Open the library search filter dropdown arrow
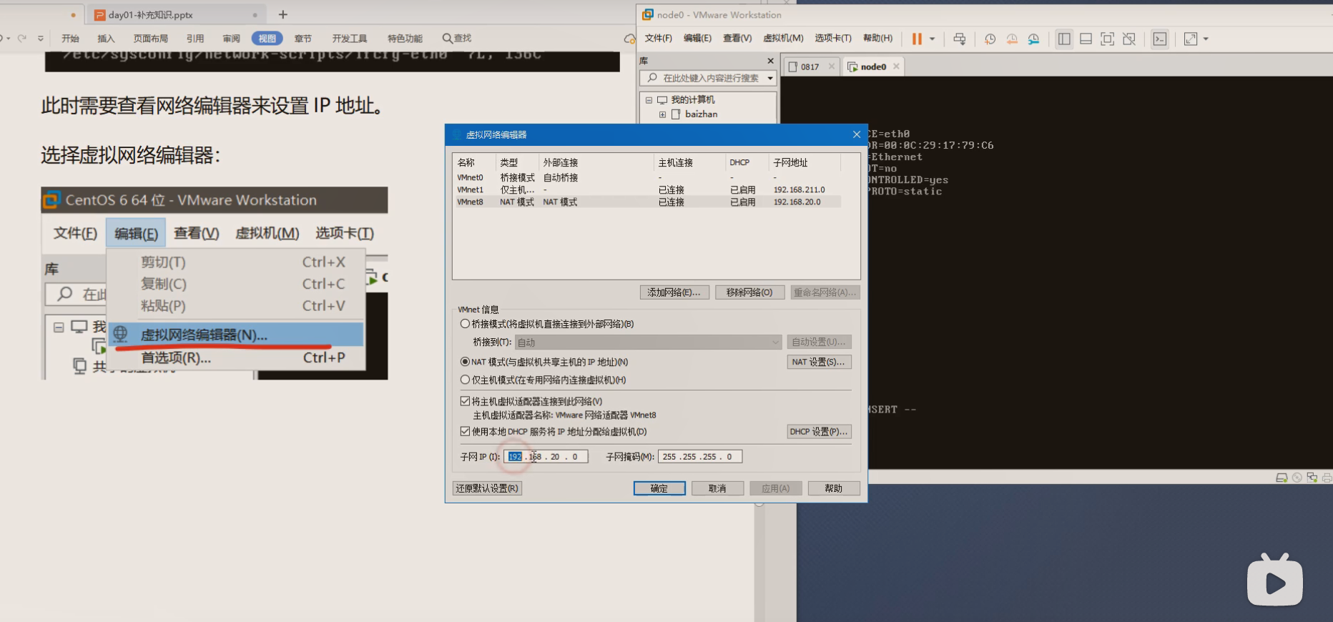1333x622 pixels. click(x=770, y=78)
